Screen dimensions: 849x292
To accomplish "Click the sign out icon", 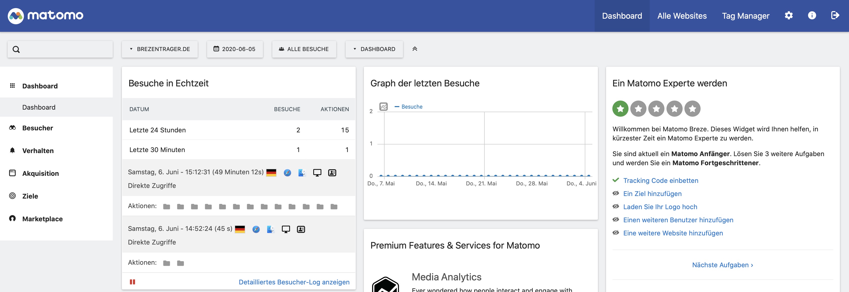I will 835,15.
